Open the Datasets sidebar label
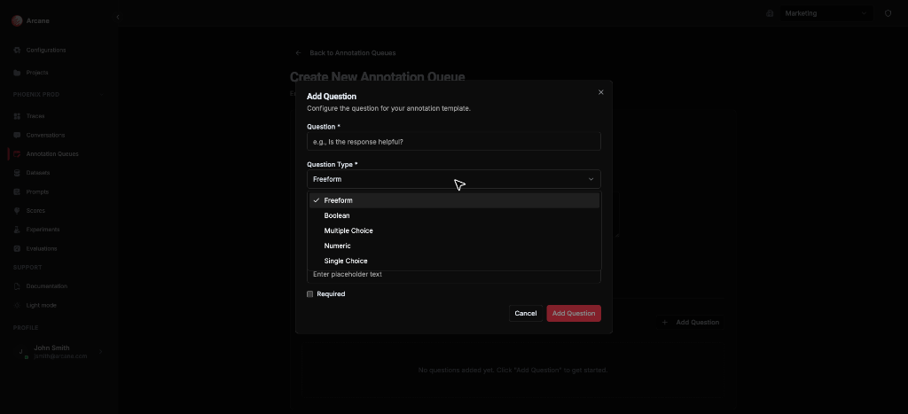The width and height of the screenshot is (908, 414). [x=38, y=173]
